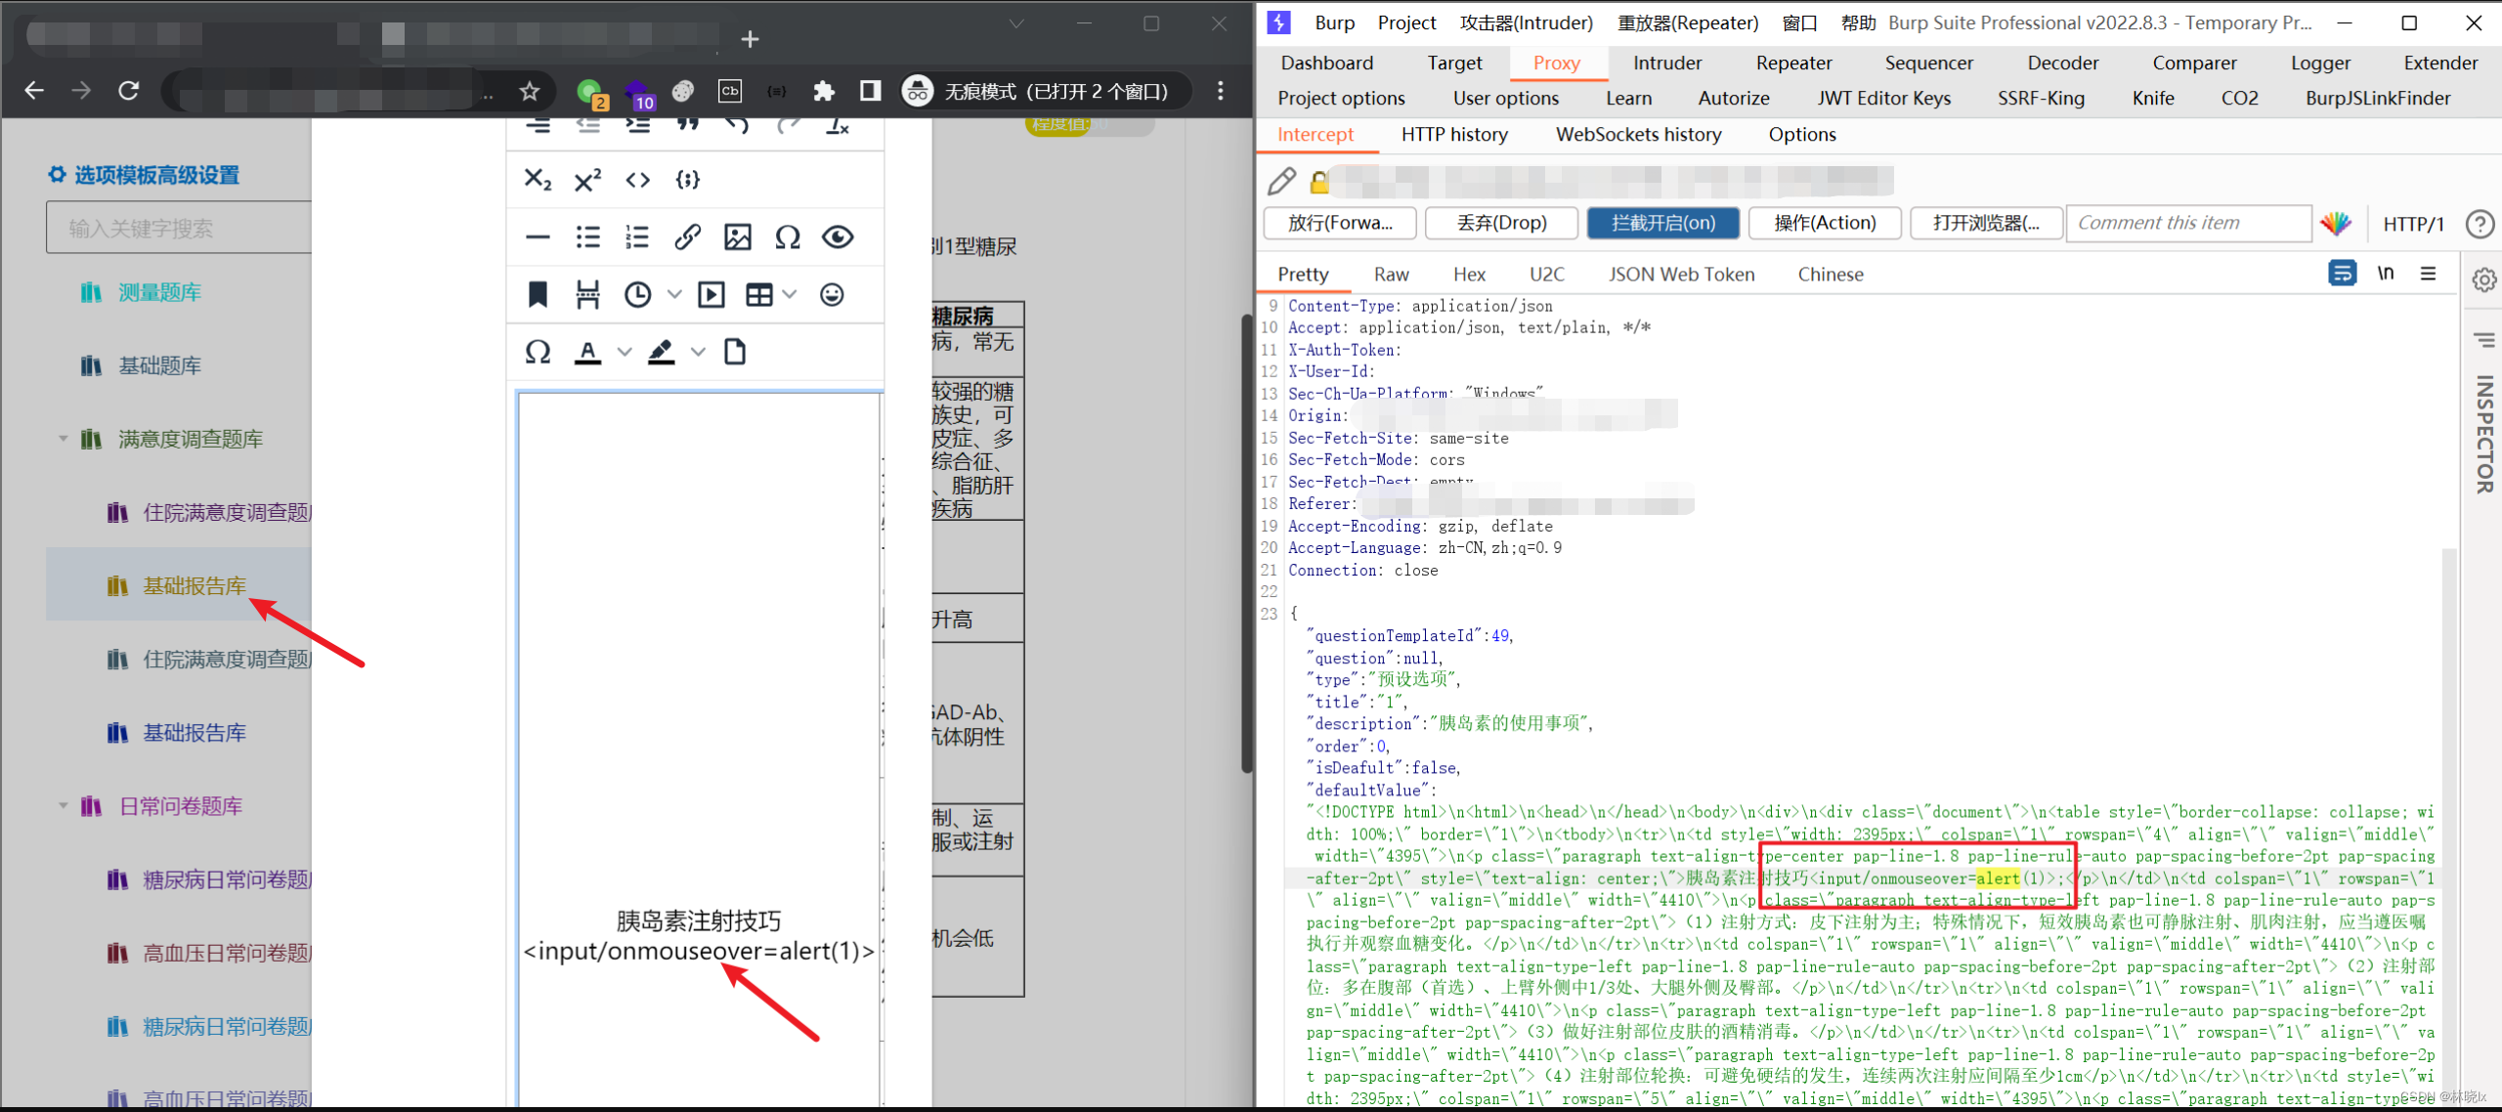The width and height of the screenshot is (2502, 1112).
Task: Insert a special character via the omega icon
Action: [x=787, y=235]
